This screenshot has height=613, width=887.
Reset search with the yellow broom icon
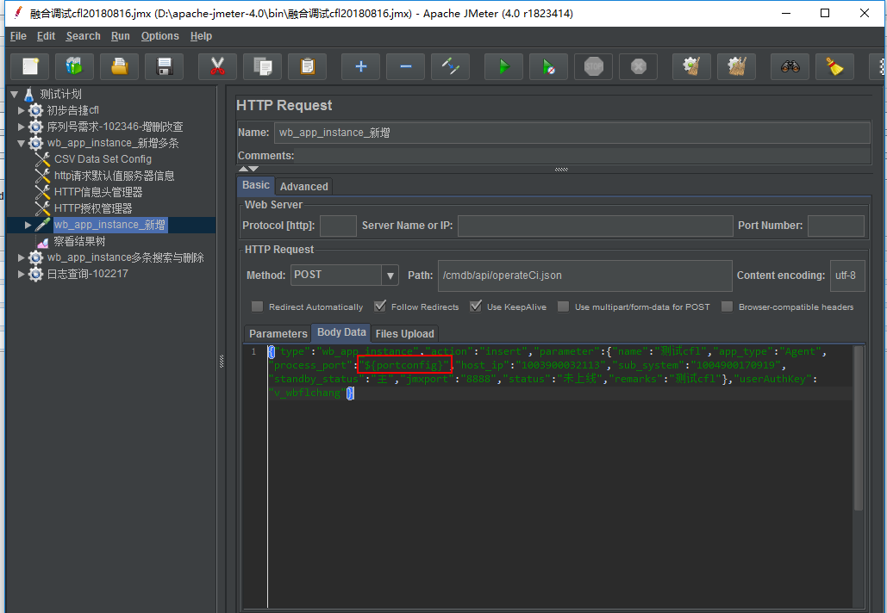coord(835,66)
